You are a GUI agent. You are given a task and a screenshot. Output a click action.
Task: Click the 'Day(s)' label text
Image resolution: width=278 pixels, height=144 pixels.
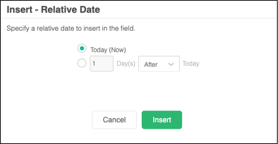[x=126, y=64]
